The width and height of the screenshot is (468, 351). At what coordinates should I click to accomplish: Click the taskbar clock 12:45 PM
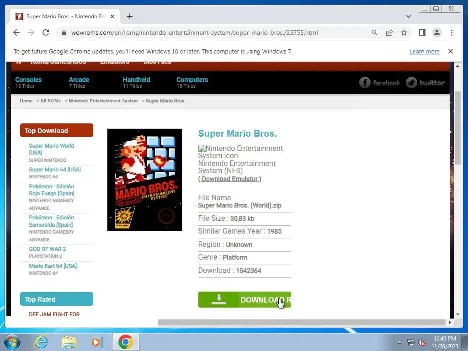coord(445,339)
